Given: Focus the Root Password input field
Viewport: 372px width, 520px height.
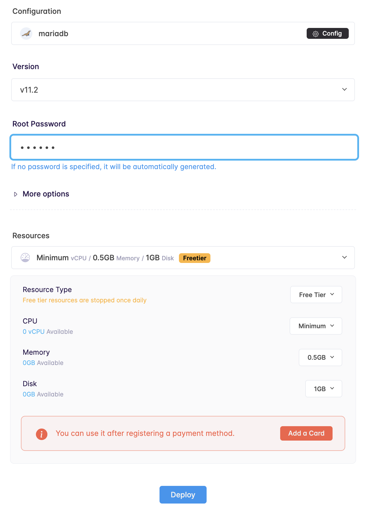Looking at the screenshot, I should [184, 147].
